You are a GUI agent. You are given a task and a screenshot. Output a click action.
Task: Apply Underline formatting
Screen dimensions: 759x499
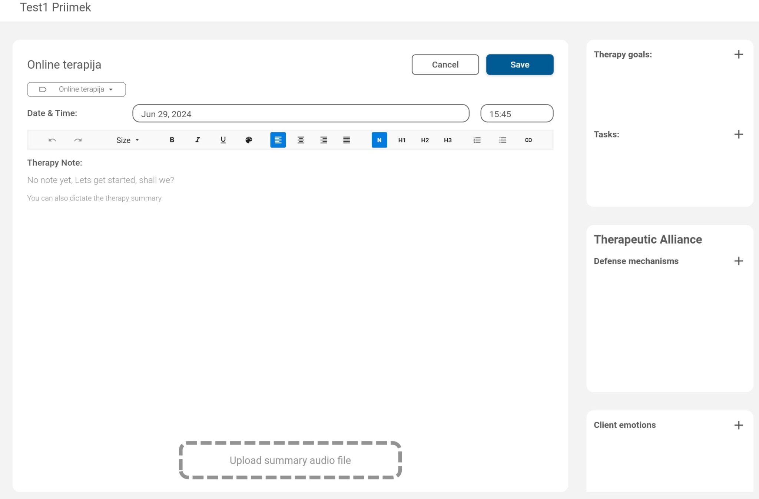pyautogui.click(x=223, y=140)
